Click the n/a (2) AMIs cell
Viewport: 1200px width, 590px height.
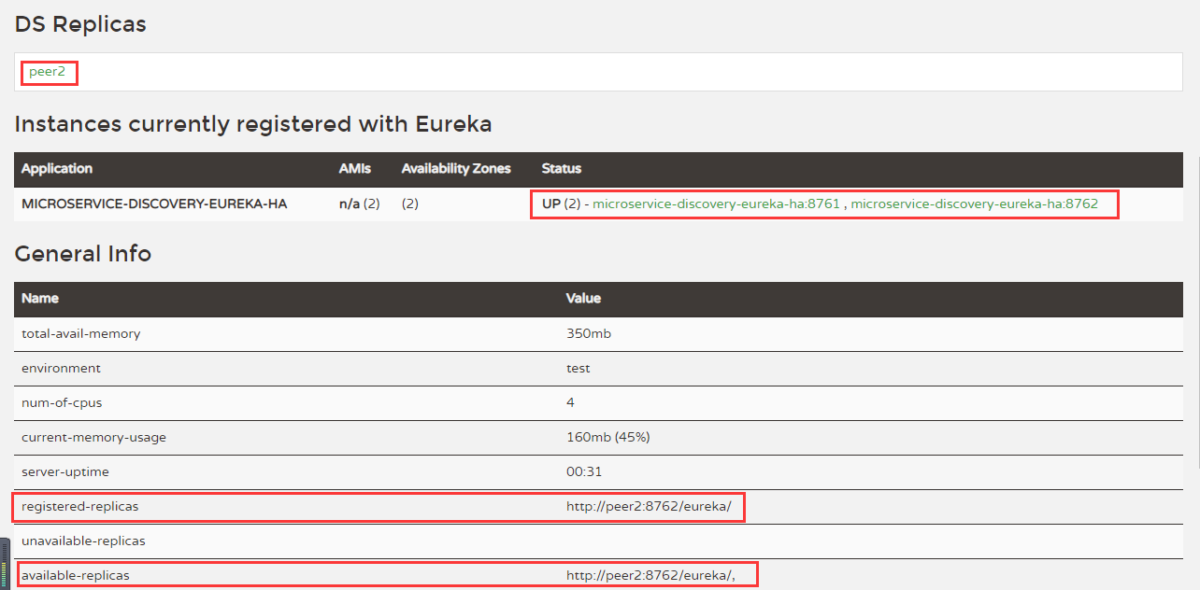pyautogui.click(x=359, y=204)
